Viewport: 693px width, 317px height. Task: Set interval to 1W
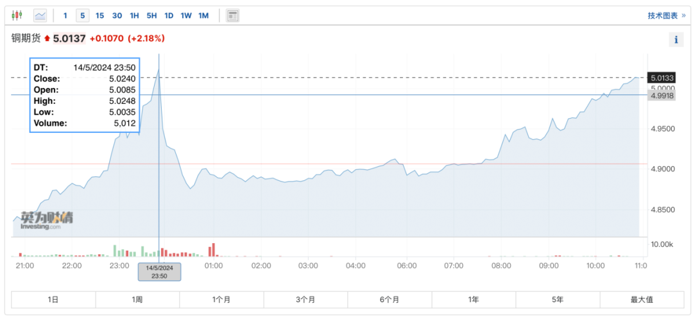click(186, 15)
